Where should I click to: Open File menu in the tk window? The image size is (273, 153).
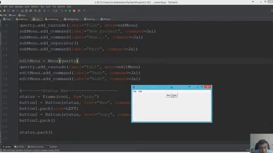pyautogui.click(x=135, y=91)
